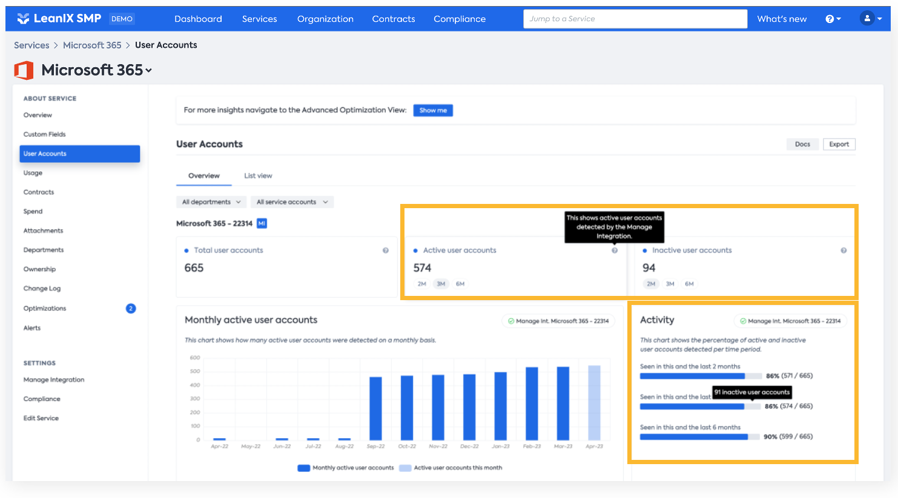Open the Organization menu
This screenshot has width=898, height=498.
[325, 19]
